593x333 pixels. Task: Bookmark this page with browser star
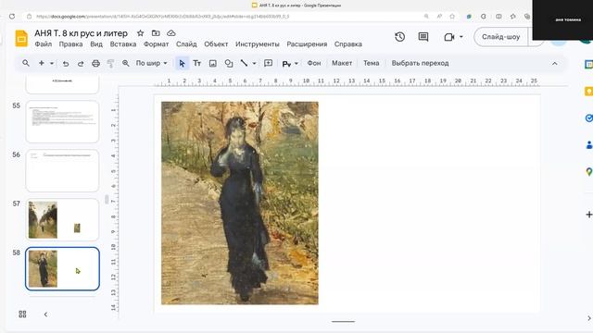(x=452, y=17)
